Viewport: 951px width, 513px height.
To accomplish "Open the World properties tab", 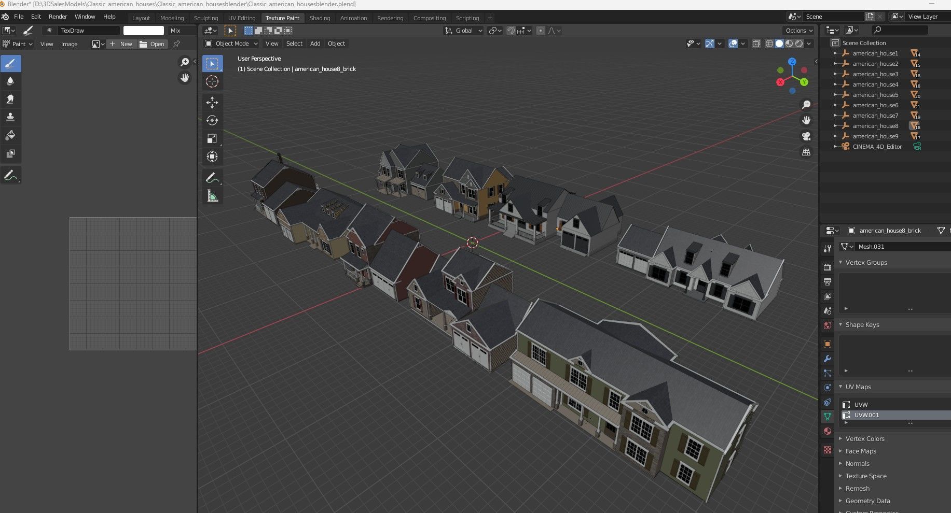I will point(828,325).
